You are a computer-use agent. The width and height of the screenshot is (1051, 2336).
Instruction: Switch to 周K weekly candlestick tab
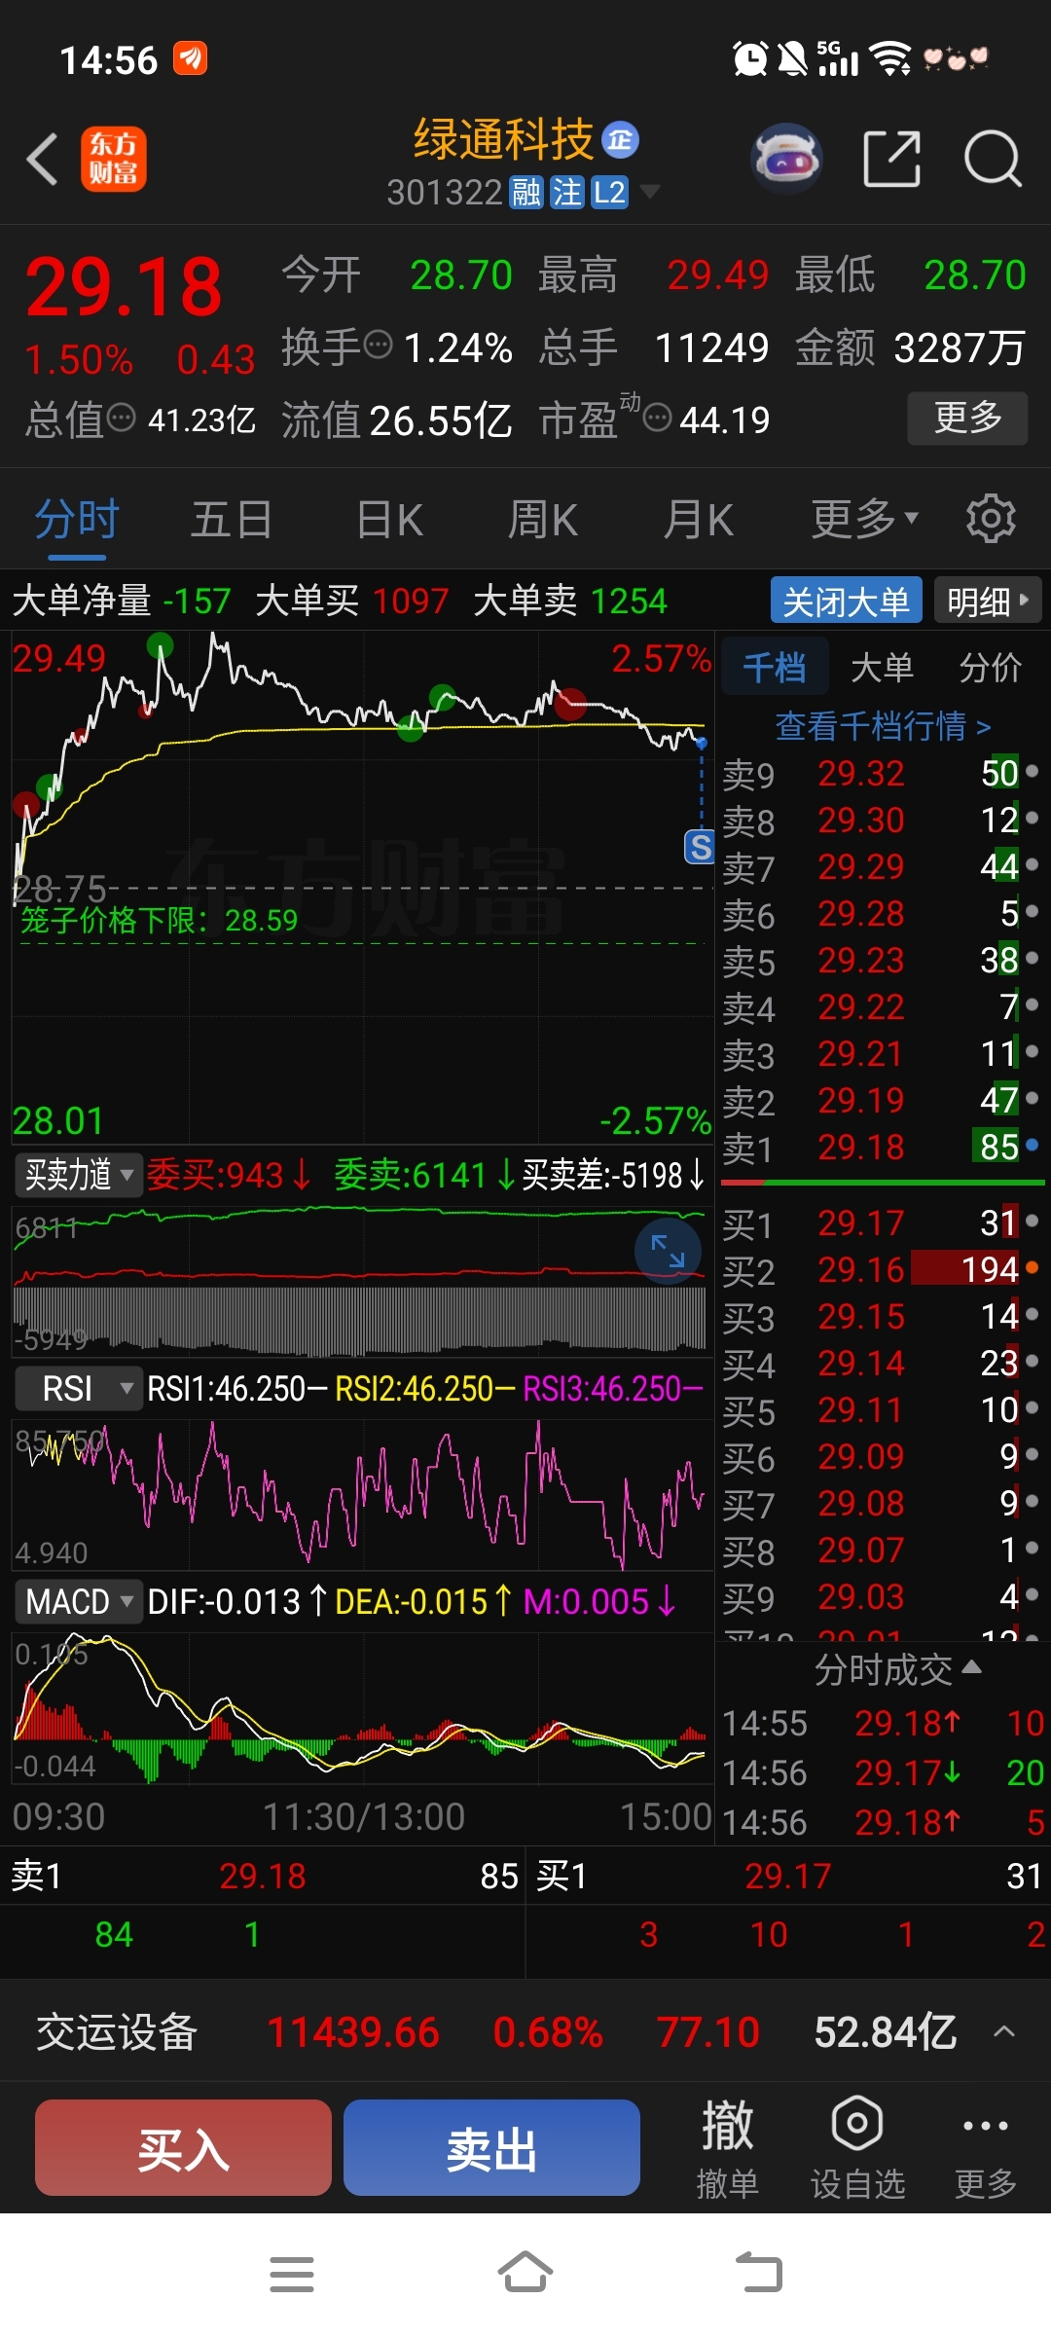coord(543,519)
